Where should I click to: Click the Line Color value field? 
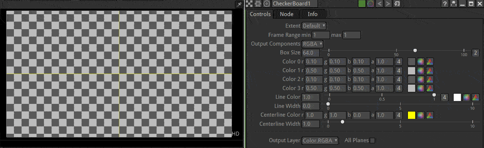point(311,97)
